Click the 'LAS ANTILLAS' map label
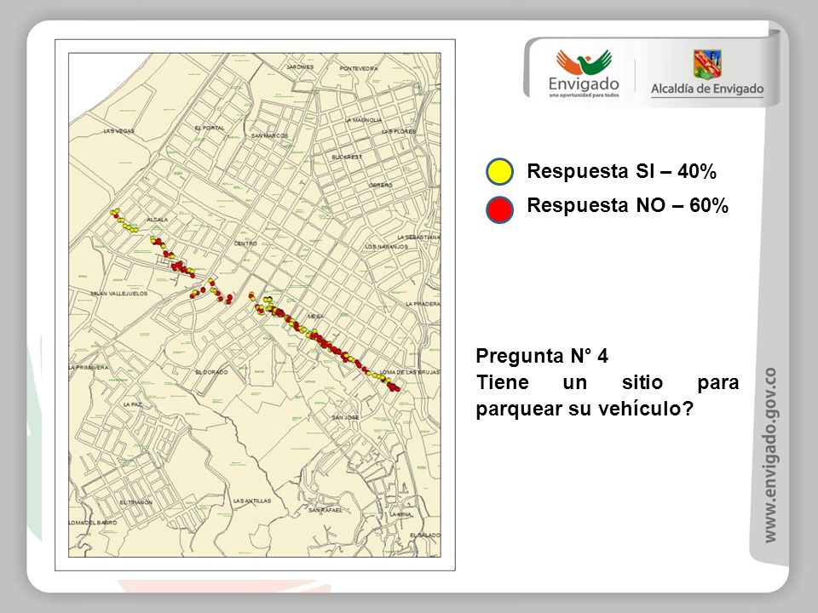Viewport: 818px width, 613px height. coord(252,501)
